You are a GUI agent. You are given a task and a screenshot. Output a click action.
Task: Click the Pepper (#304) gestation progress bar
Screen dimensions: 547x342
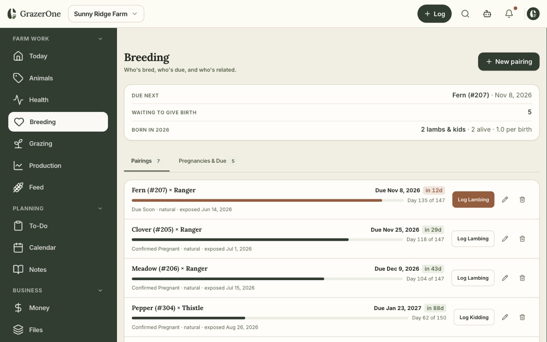pyautogui.click(x=270, y=318)
